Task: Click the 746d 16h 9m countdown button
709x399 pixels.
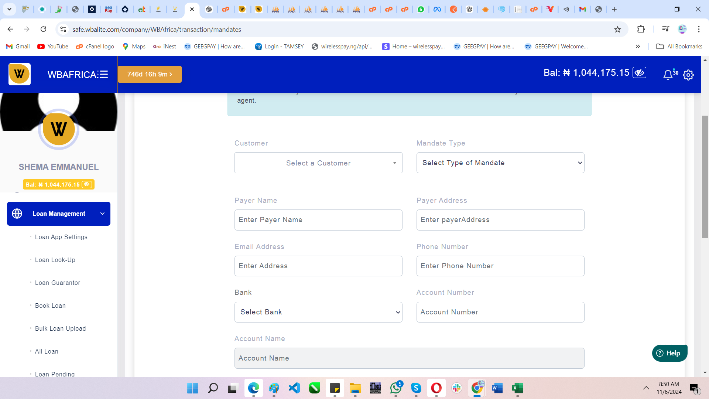Action: (x=150, y=74)
